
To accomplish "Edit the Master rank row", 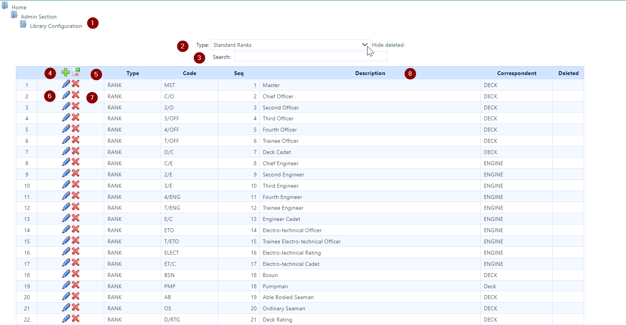I will coord(66,84).
